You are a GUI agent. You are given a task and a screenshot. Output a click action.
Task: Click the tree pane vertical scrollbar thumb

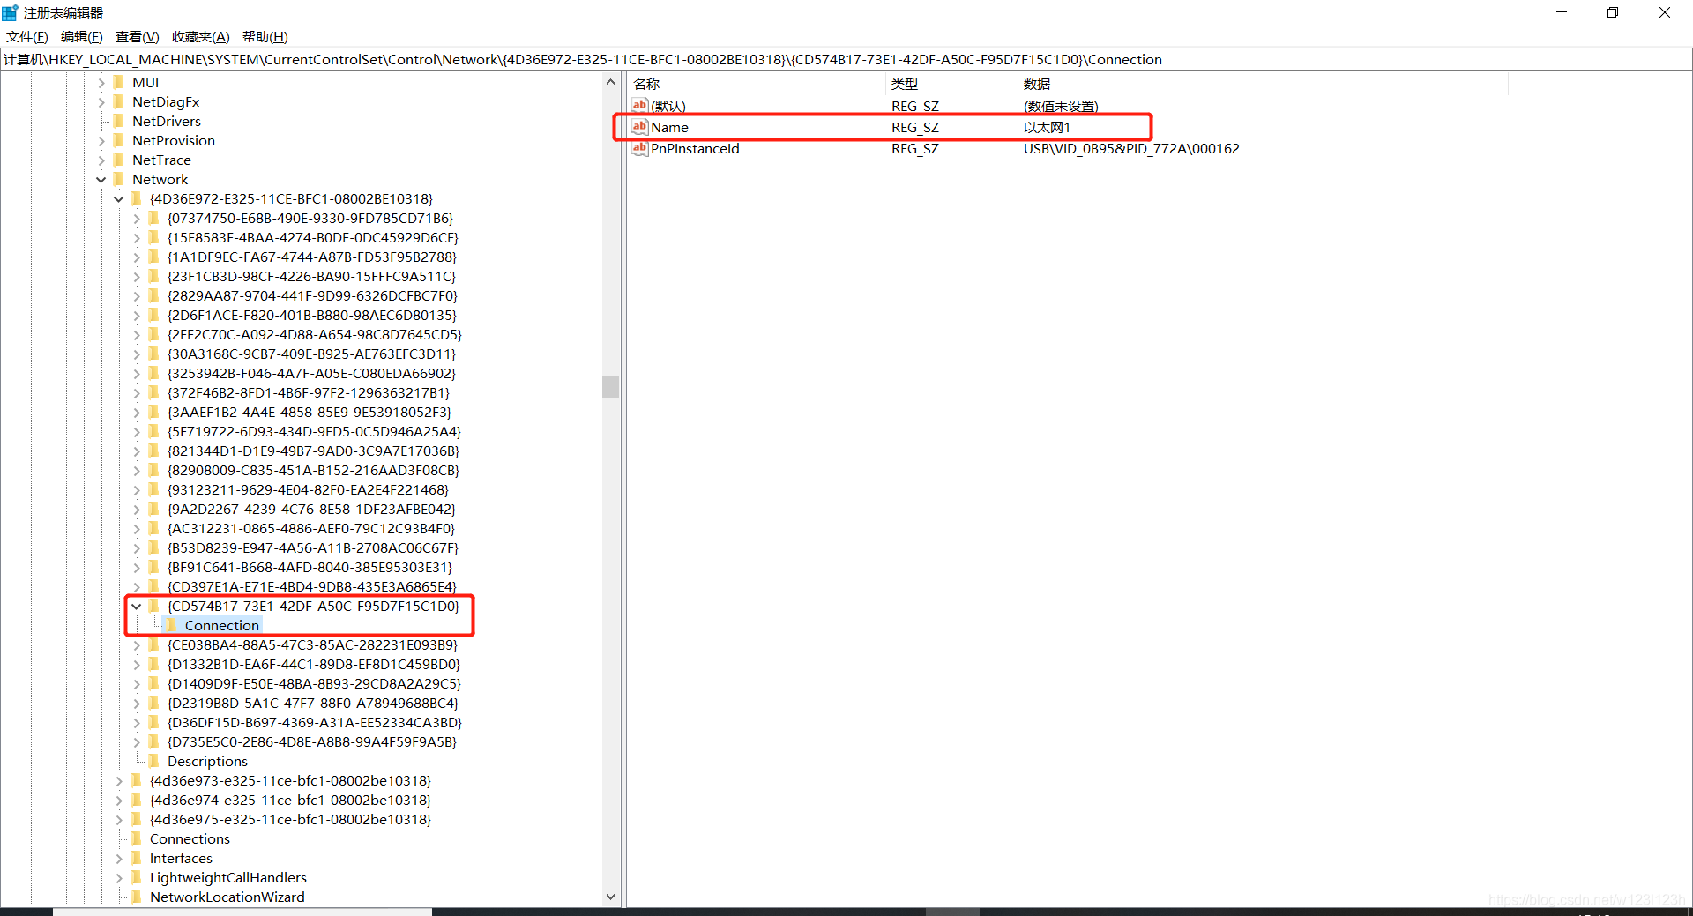(611, 386)
